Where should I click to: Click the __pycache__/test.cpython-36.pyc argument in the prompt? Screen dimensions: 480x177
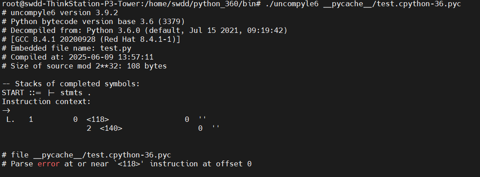[392, 4]
